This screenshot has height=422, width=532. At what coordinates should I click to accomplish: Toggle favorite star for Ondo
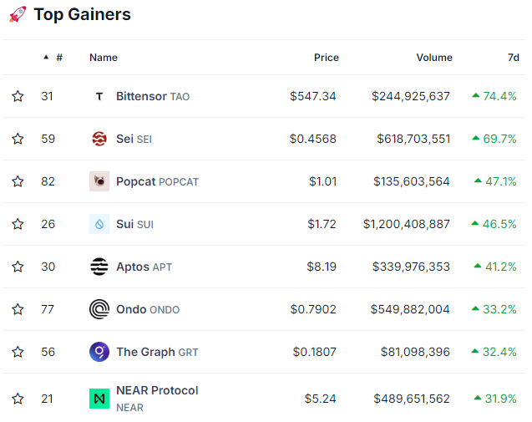[18, 309]
